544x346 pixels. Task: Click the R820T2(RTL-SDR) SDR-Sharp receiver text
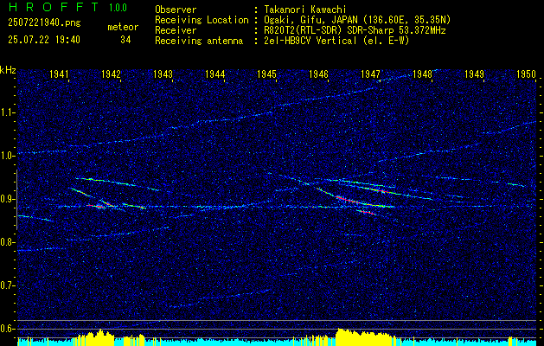click(x=355, y=30)
